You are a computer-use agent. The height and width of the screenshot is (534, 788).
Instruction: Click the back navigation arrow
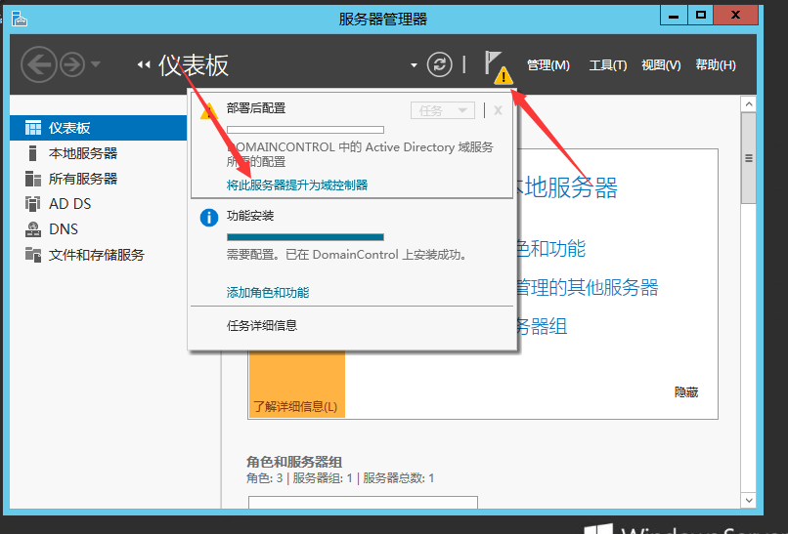[x=39, y=64]
